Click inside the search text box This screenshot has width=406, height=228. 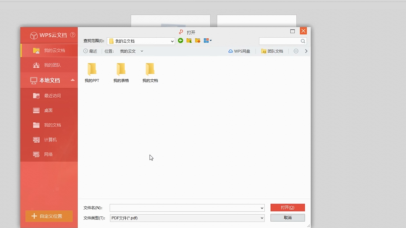coord(280,41)
